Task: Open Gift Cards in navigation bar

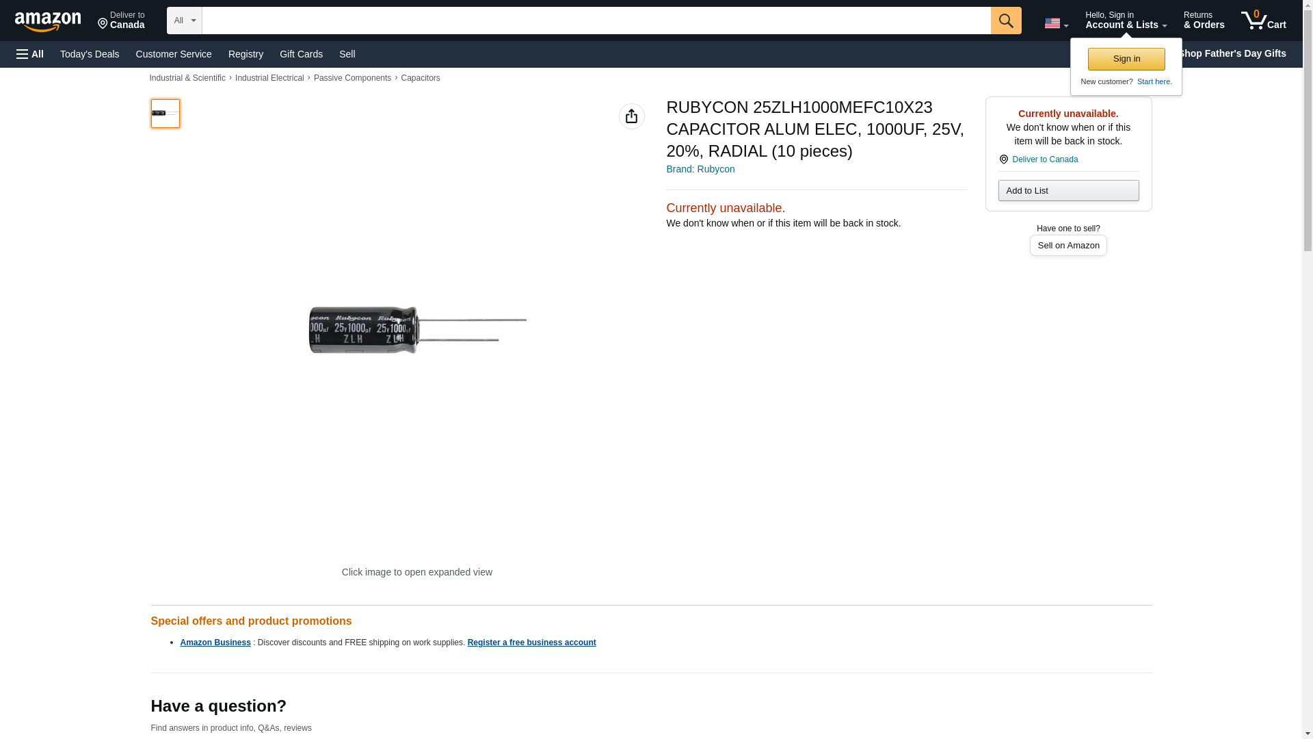Action: [x=301, y=54]
